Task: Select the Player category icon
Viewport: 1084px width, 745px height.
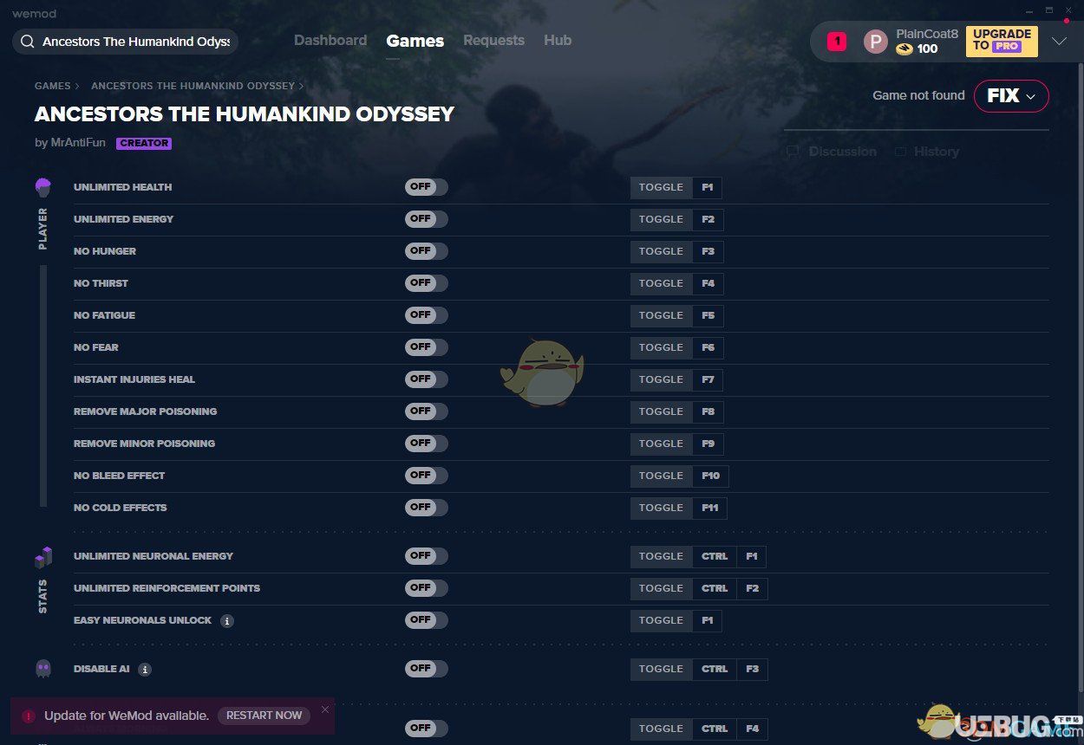Action: 43,187
